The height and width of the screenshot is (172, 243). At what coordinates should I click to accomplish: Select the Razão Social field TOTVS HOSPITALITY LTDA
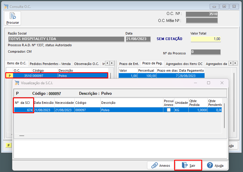(66, 39)
